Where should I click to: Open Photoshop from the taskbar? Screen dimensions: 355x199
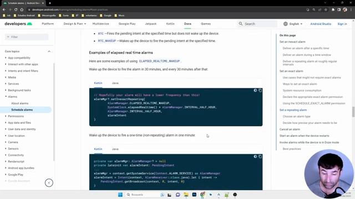click(194, 195)
